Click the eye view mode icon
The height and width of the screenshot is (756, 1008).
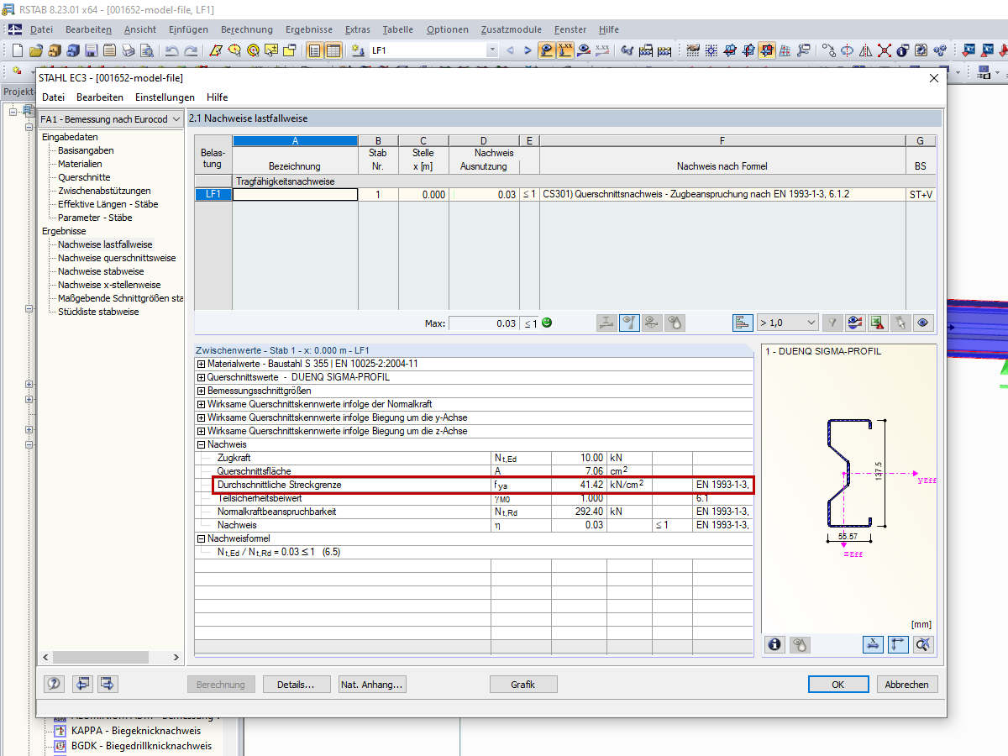point(923,322)
